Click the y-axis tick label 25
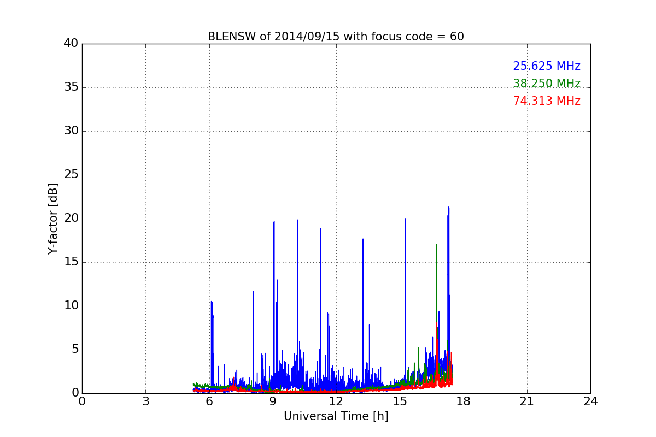 tap(71, 175)
